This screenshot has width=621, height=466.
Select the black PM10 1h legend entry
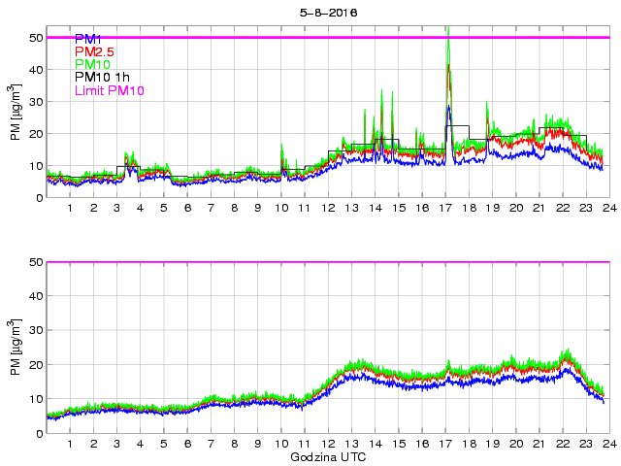(103, 78)
